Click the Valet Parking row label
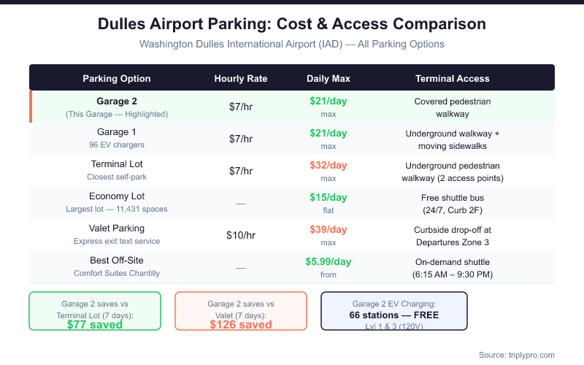This screenshot has width=584, height=365. click(117, 228)
